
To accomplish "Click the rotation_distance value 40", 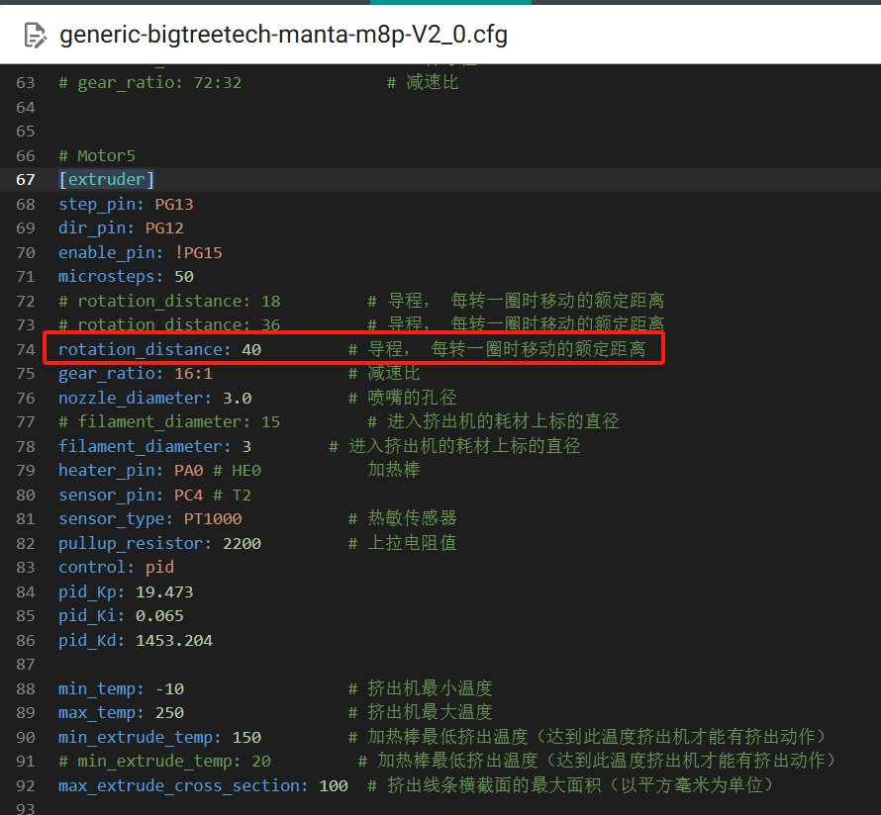I will click(x=250, y=349).
